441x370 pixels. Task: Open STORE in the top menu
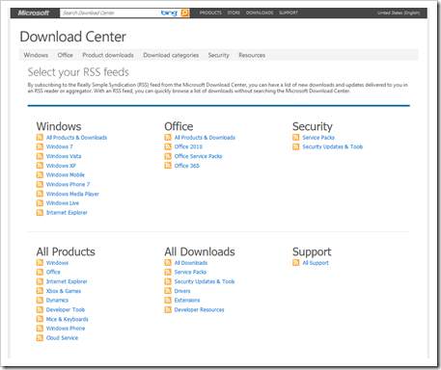tap(234, 13)
